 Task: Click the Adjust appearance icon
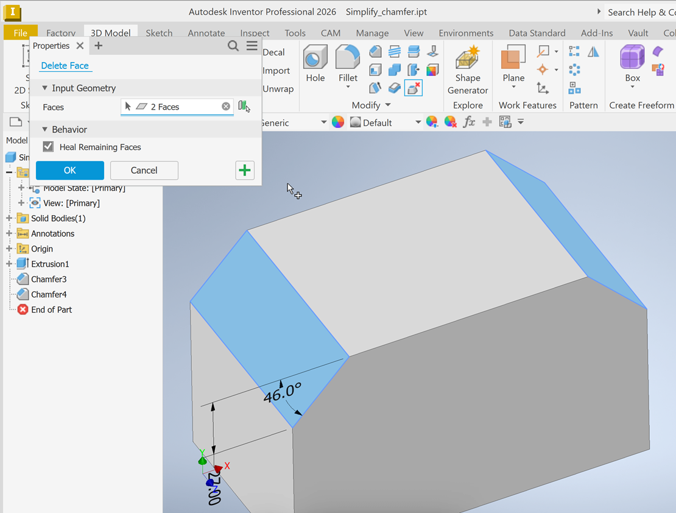(432, 122)
